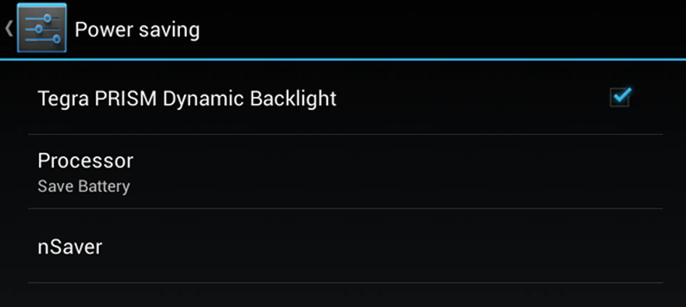Navigate back using the left chevron
This screenshot has width=686, height=307.
click(x=9, y=29)
